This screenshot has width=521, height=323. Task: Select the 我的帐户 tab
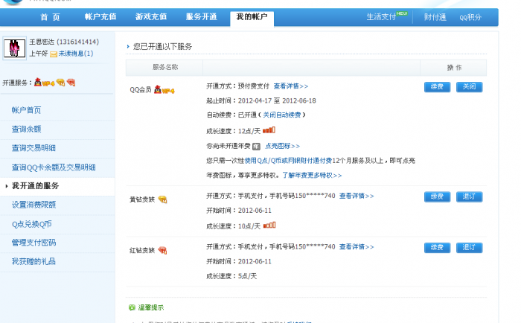252,17
